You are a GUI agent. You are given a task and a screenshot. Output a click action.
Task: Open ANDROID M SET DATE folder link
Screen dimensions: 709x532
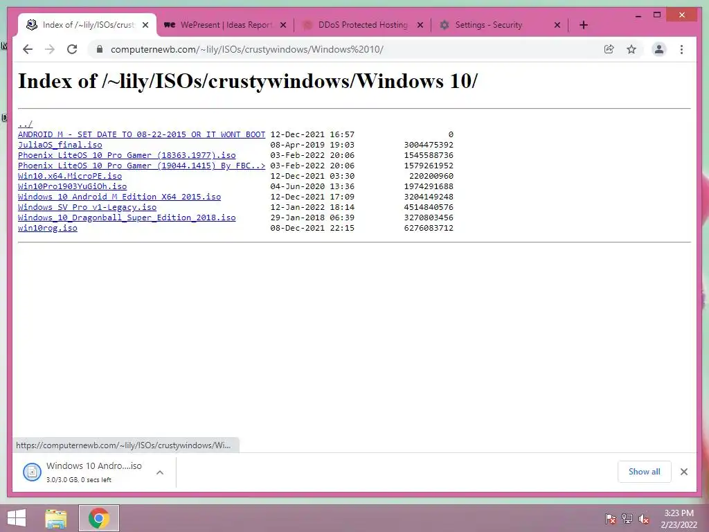[x=141, y=134]
